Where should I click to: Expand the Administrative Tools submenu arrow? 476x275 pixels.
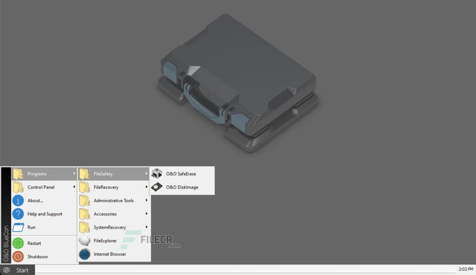point(146,200)
